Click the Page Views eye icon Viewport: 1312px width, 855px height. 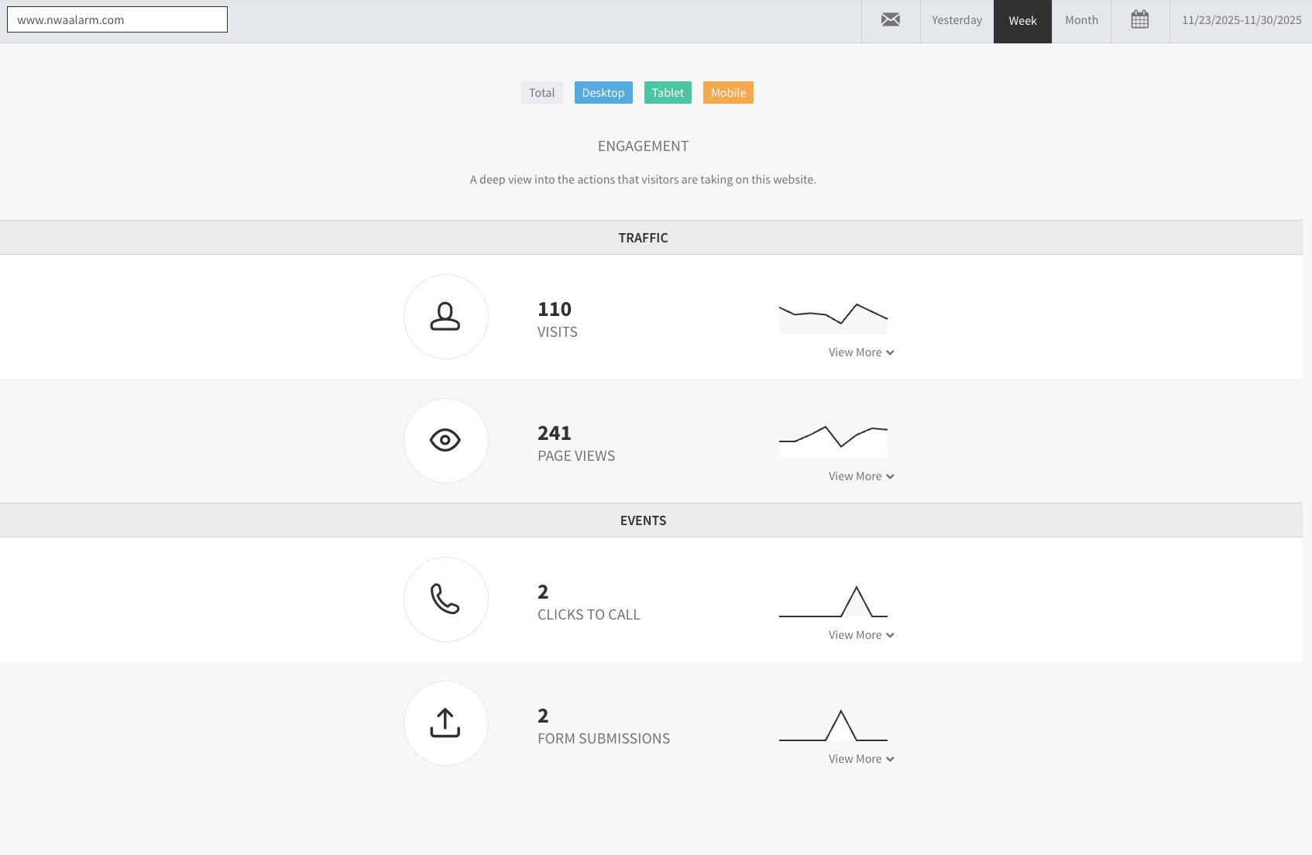[445, 441]
